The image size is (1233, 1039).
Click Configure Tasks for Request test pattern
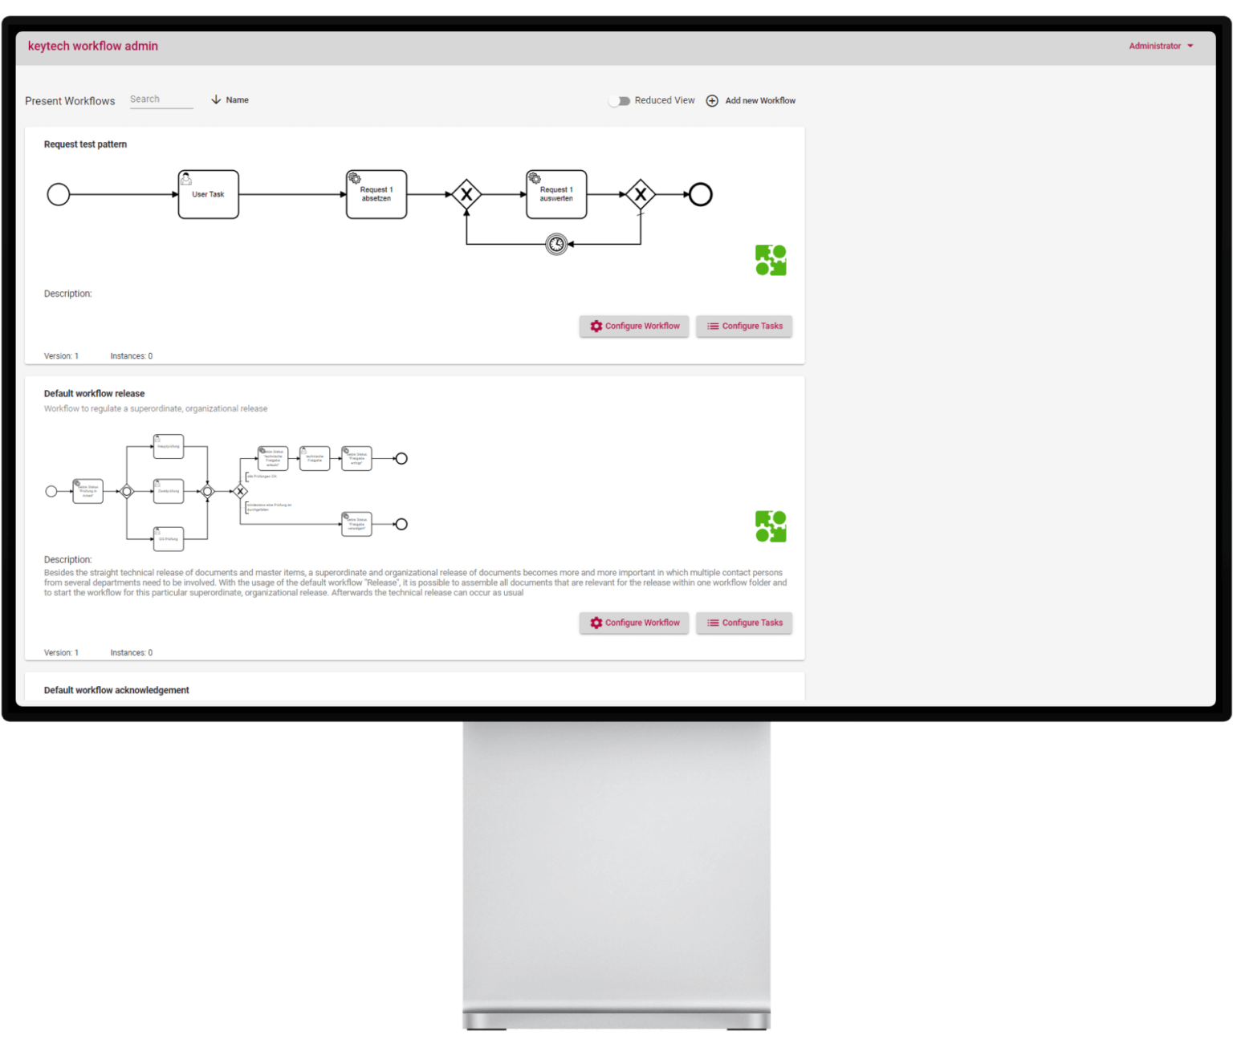[744, 327]
